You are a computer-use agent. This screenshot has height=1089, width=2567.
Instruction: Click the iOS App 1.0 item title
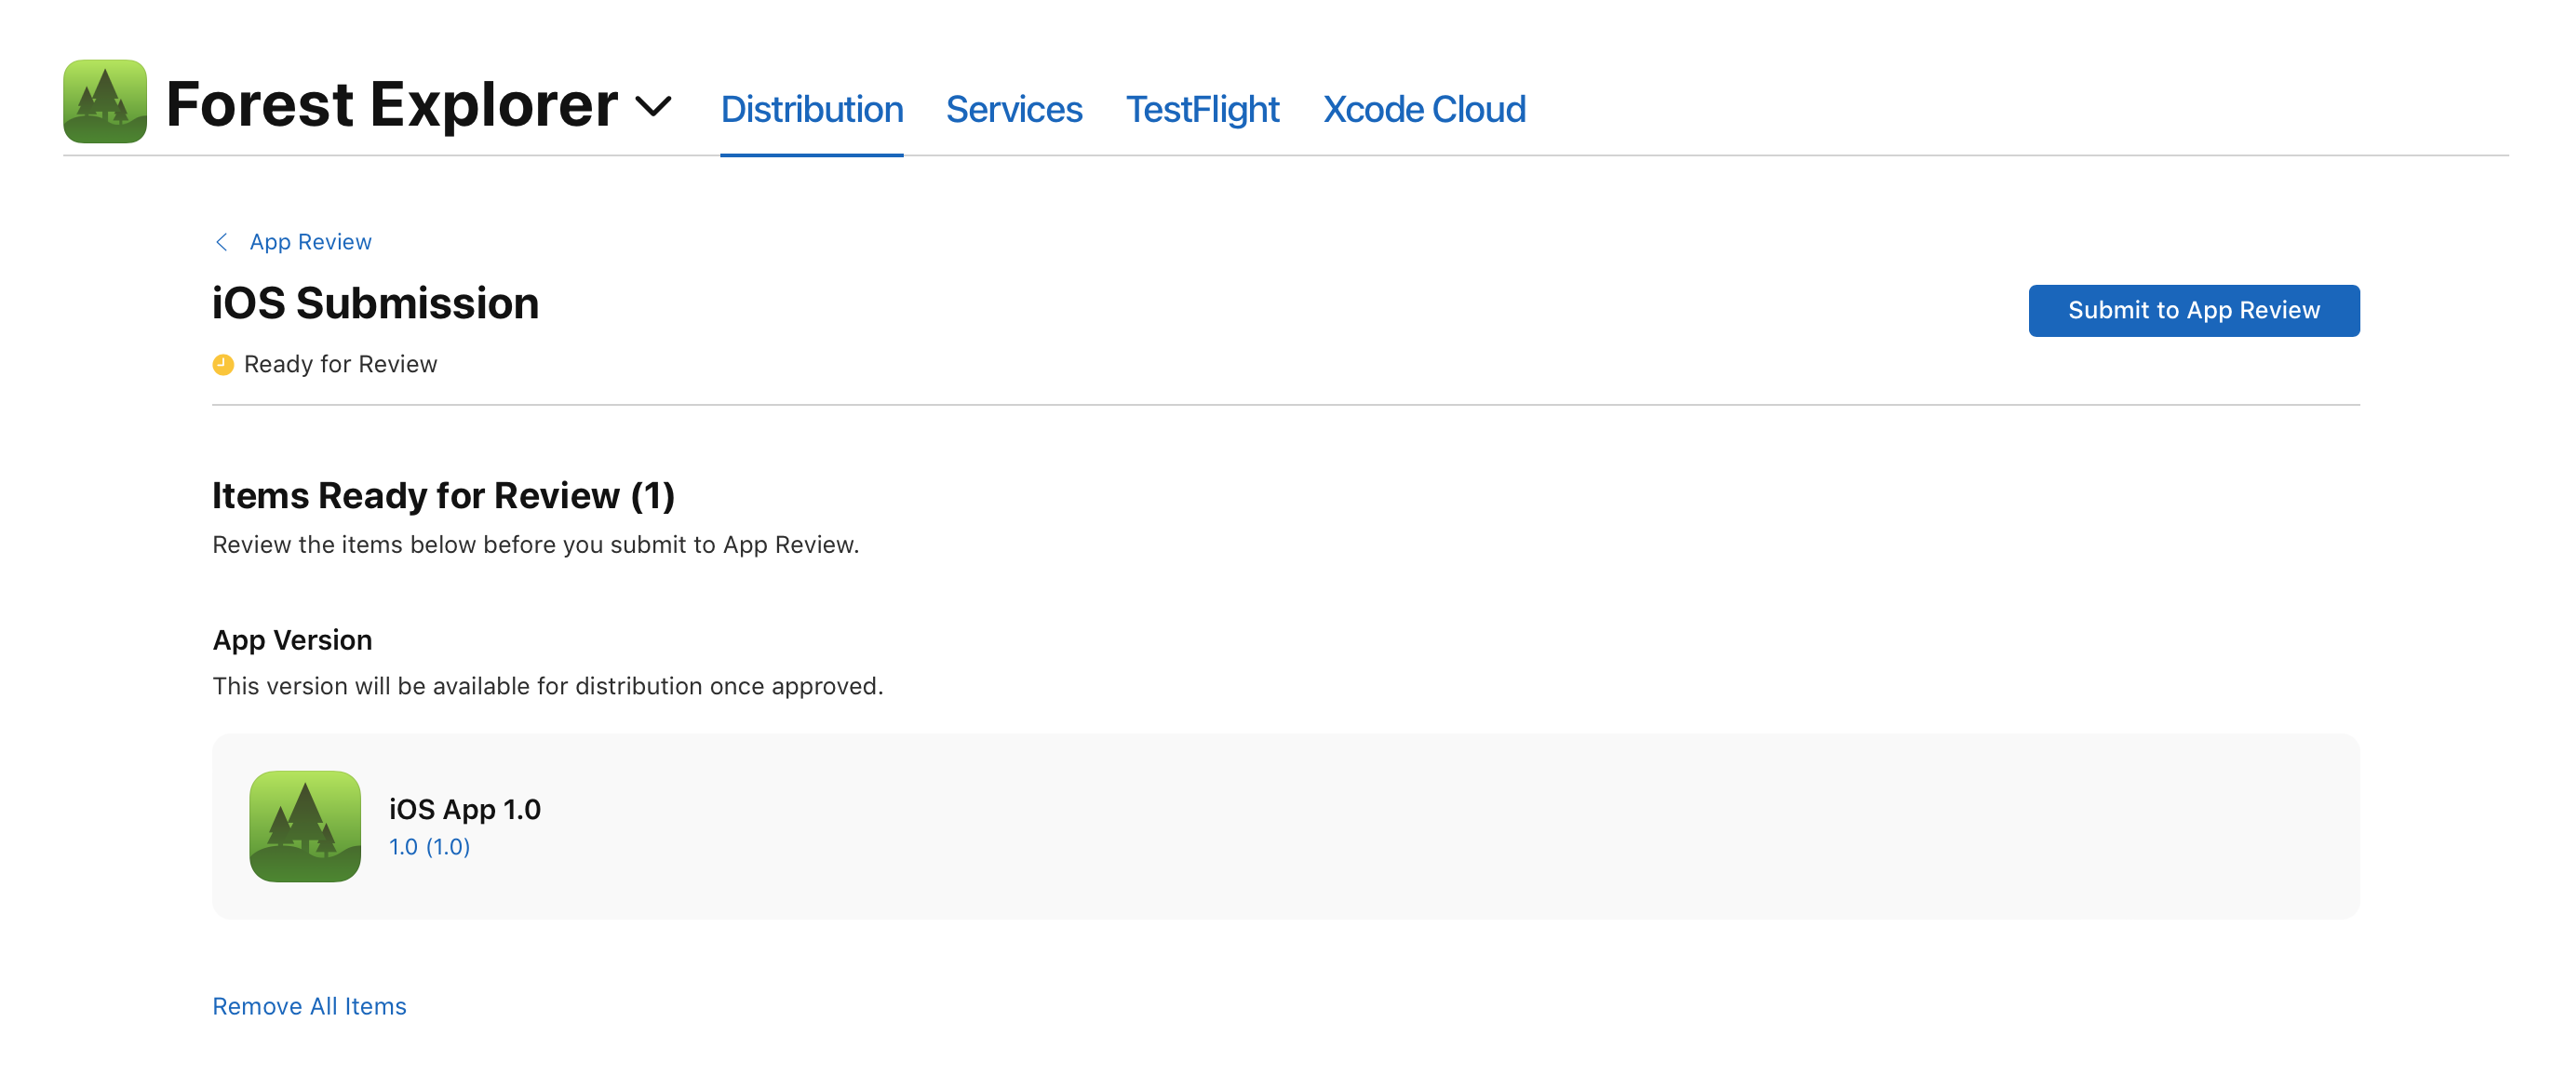[x=464, y=809]
